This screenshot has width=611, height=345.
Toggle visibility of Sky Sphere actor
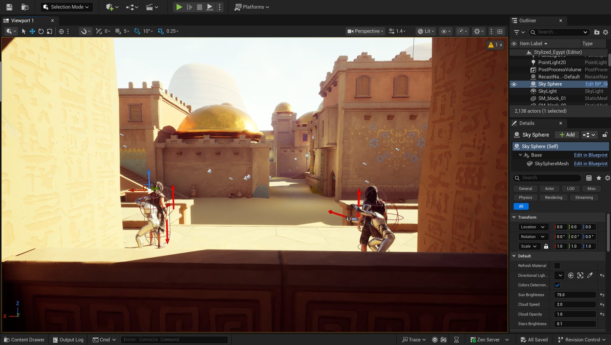(514, 84)
